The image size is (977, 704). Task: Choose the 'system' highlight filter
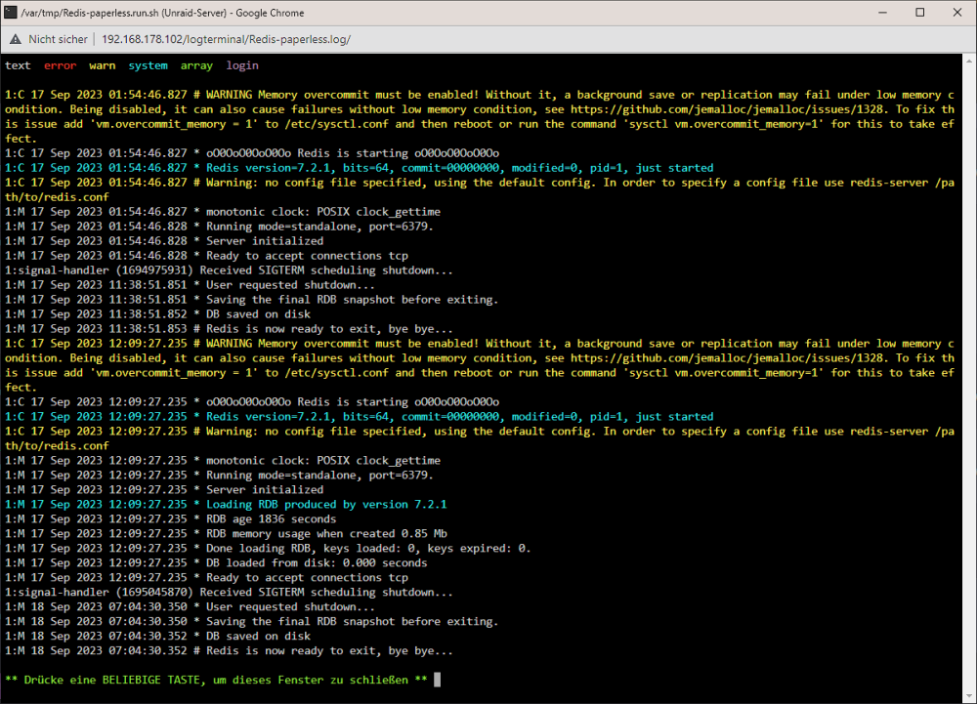(148, 65)
